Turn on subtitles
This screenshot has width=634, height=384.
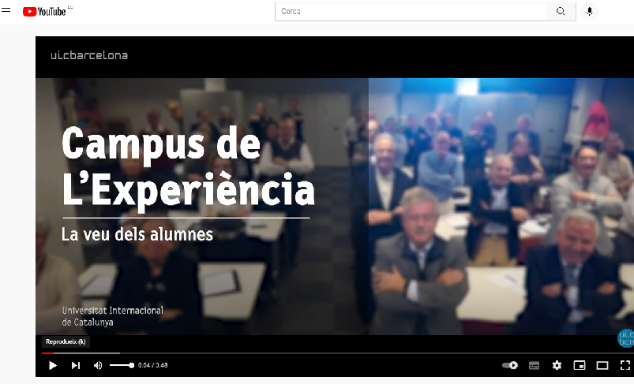534,365
